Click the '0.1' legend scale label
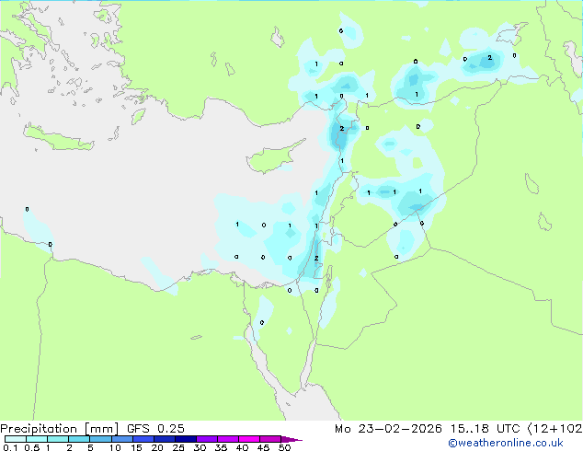 coord(10,447)
